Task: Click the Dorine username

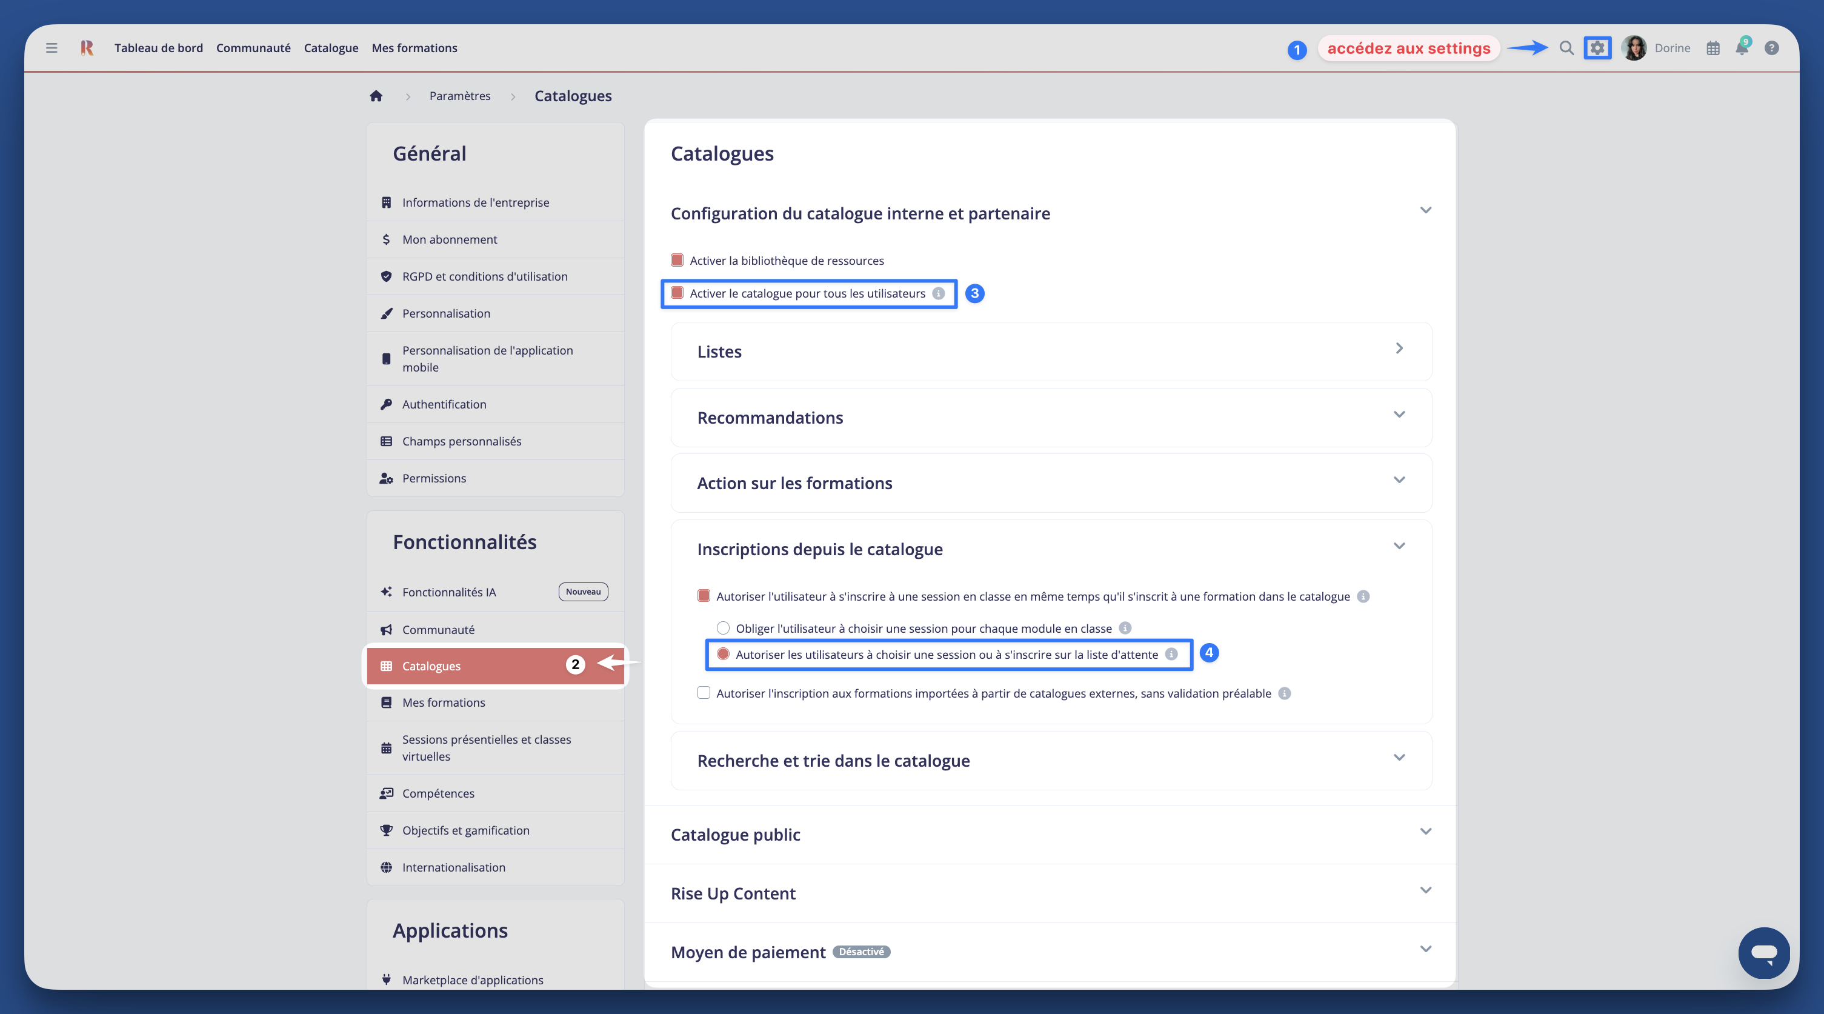Action: point(1672,48)
